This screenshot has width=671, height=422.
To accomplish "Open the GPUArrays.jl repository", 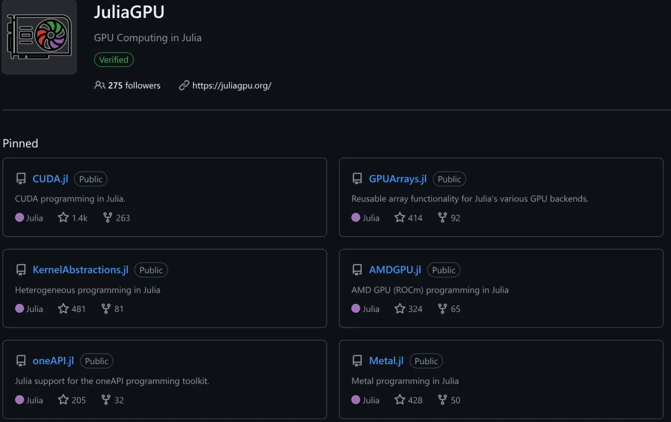I will pos(398,179).
